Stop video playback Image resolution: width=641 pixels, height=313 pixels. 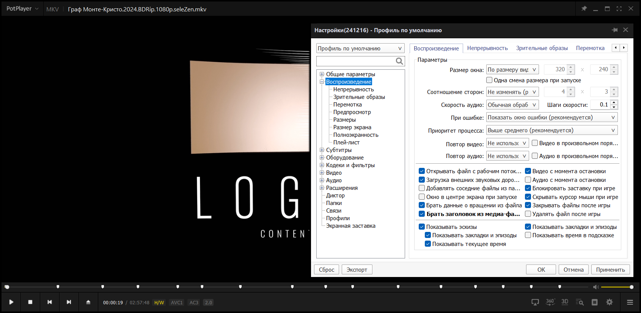(30, 302)
